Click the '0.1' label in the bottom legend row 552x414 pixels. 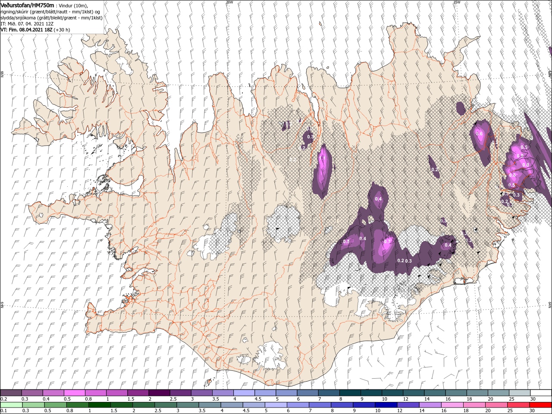tap(4, 411)
